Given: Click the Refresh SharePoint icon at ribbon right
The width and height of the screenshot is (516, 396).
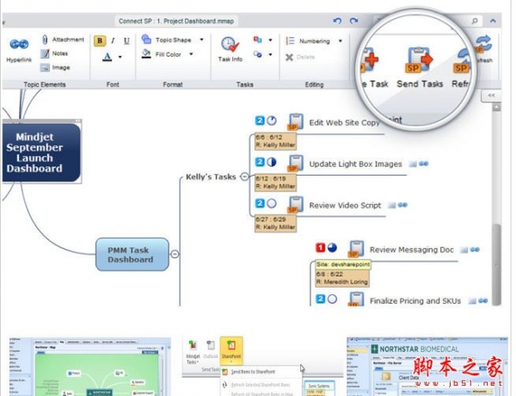Looking at the screenshot, I should pos(483,45).
